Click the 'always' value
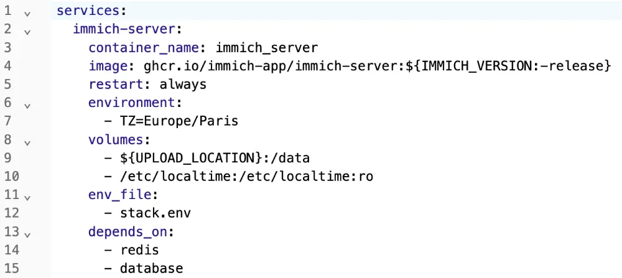This screenshot has height=278, width=622. (x=183, y=85)
